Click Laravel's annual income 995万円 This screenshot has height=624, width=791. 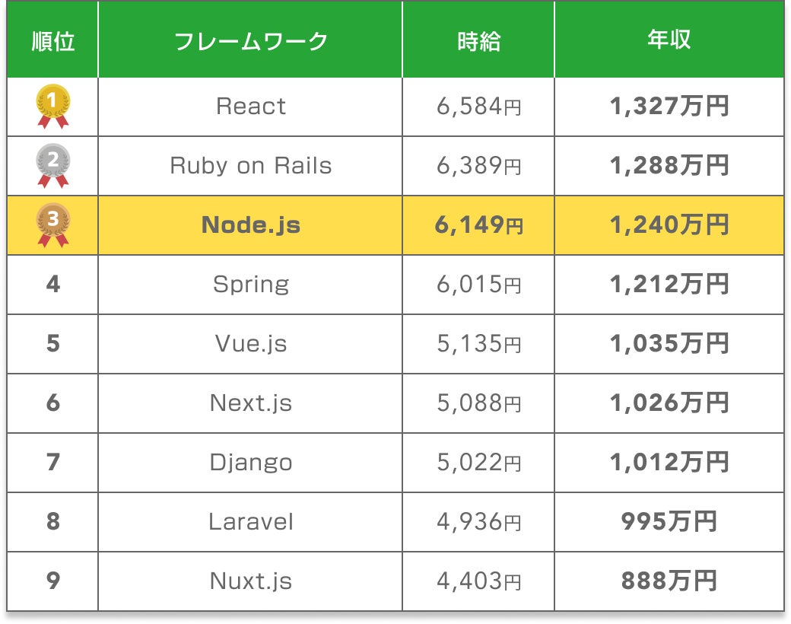pyautogui.click(x=669, y=522)
